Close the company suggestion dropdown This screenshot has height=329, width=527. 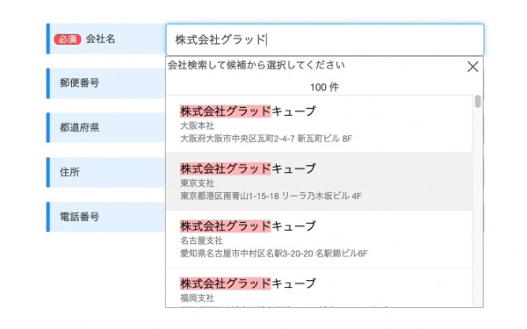pos(473,67)
